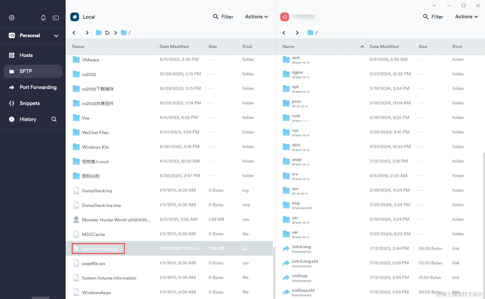Sort remote pane by Kind column
This screenshot has height=299, width=485.
(457, 47)
